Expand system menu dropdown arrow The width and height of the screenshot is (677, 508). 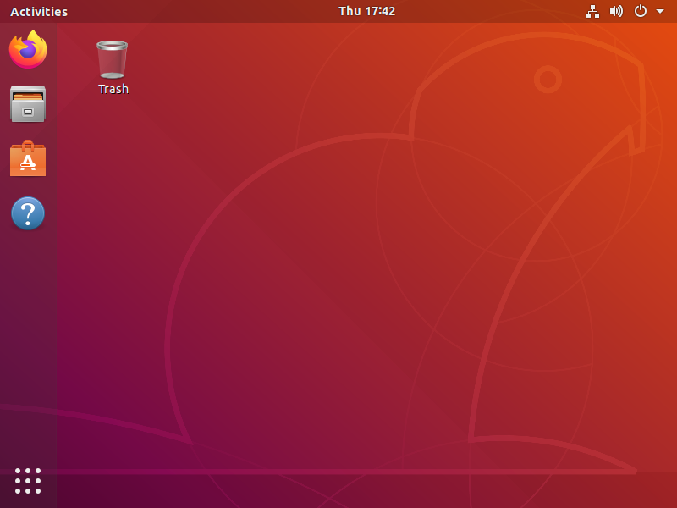click(660, 11)
